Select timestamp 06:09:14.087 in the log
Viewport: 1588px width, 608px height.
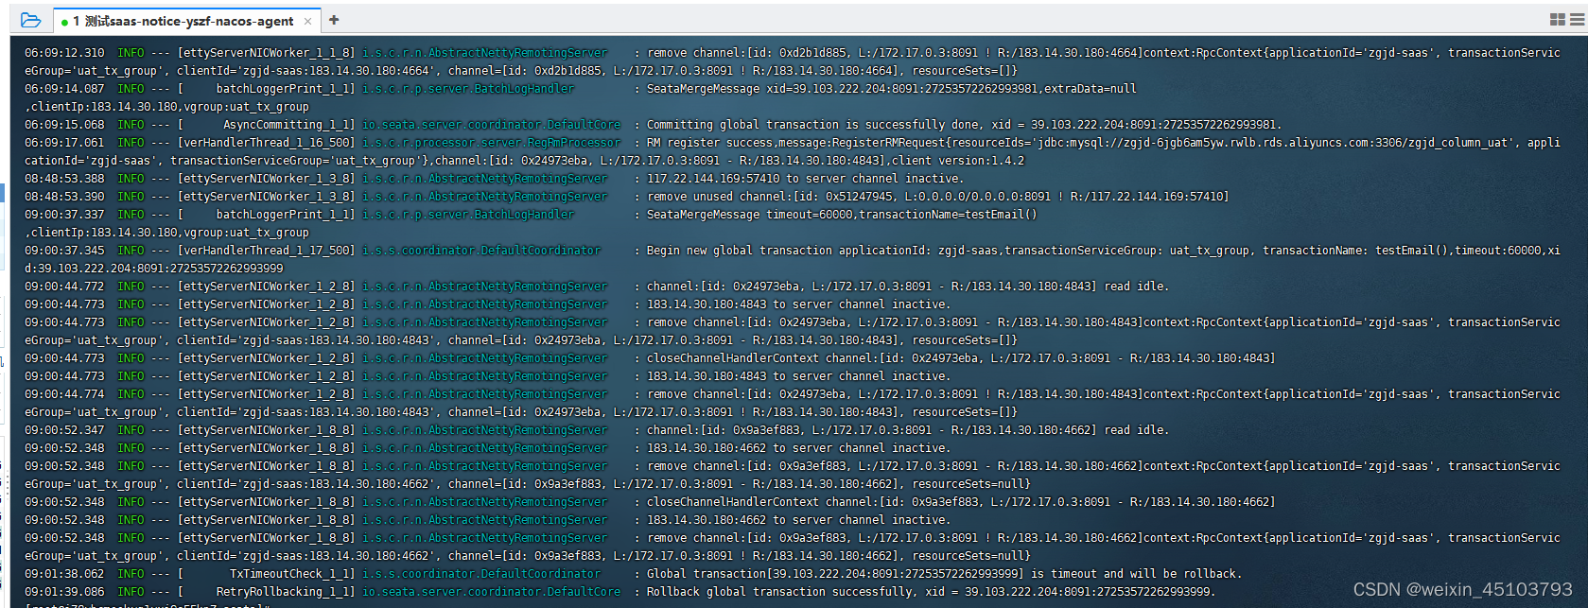(x=64, y=89)
